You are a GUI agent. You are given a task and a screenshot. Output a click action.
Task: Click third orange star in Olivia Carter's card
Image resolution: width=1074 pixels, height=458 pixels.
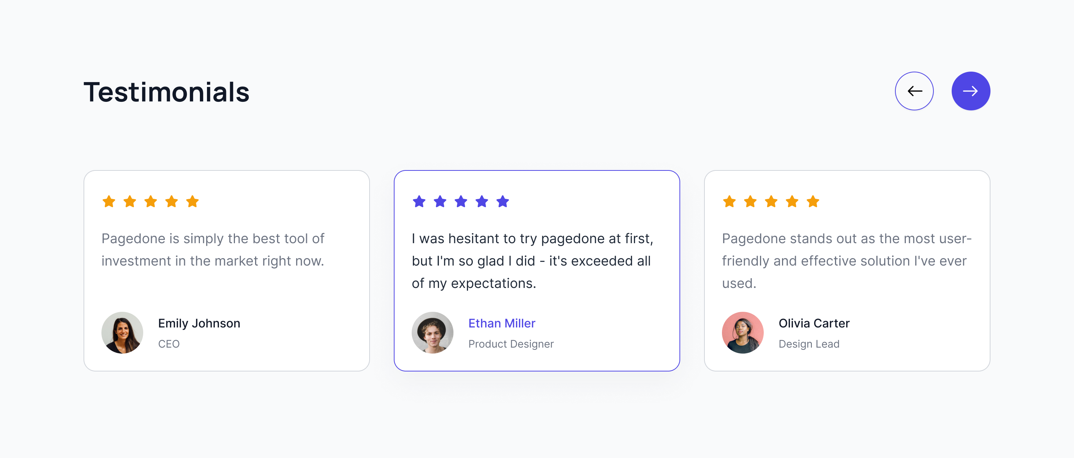(771, 201)
